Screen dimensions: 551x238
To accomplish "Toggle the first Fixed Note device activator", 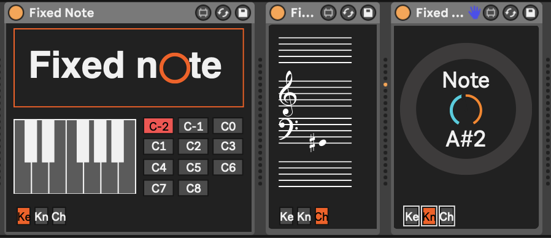I will pyautogui.click(x=16, y=13).
